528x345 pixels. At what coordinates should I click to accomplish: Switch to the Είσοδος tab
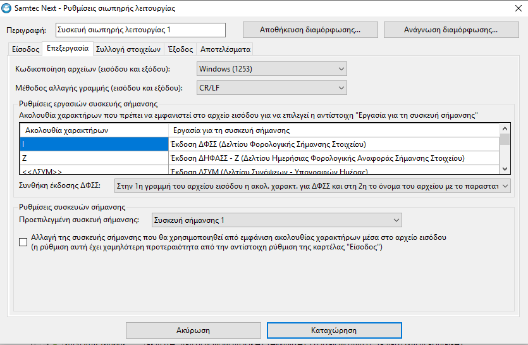25,49
